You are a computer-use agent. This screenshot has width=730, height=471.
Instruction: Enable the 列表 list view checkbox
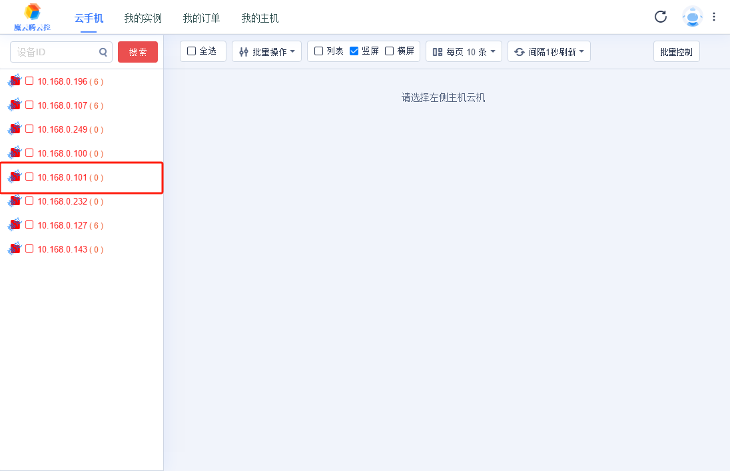319,51
